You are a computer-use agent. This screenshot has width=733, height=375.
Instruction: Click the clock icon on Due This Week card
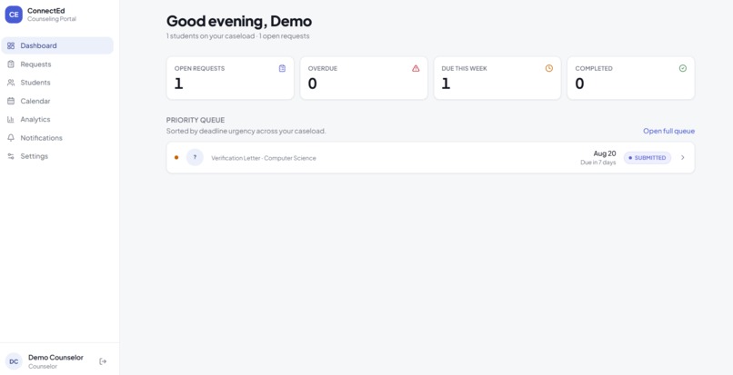[548, 68]
